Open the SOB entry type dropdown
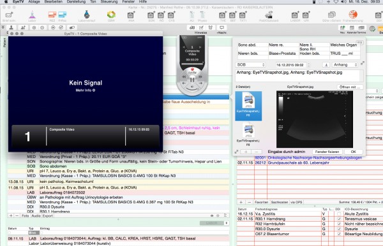 point(250,65)
